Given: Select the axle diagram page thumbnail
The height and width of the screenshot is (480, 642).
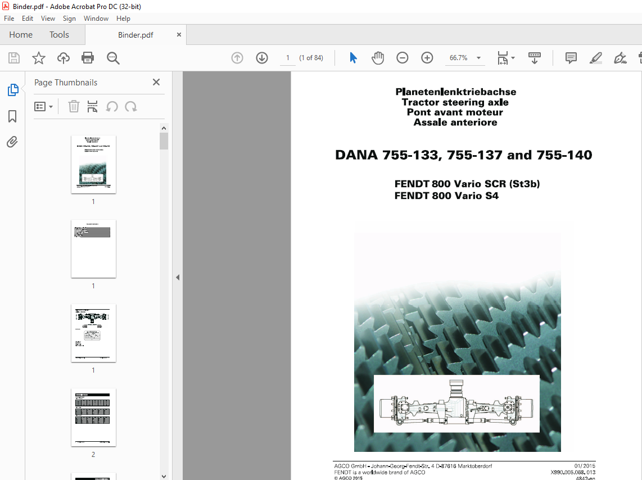Looking at the screenshot, I should (93, 333).
